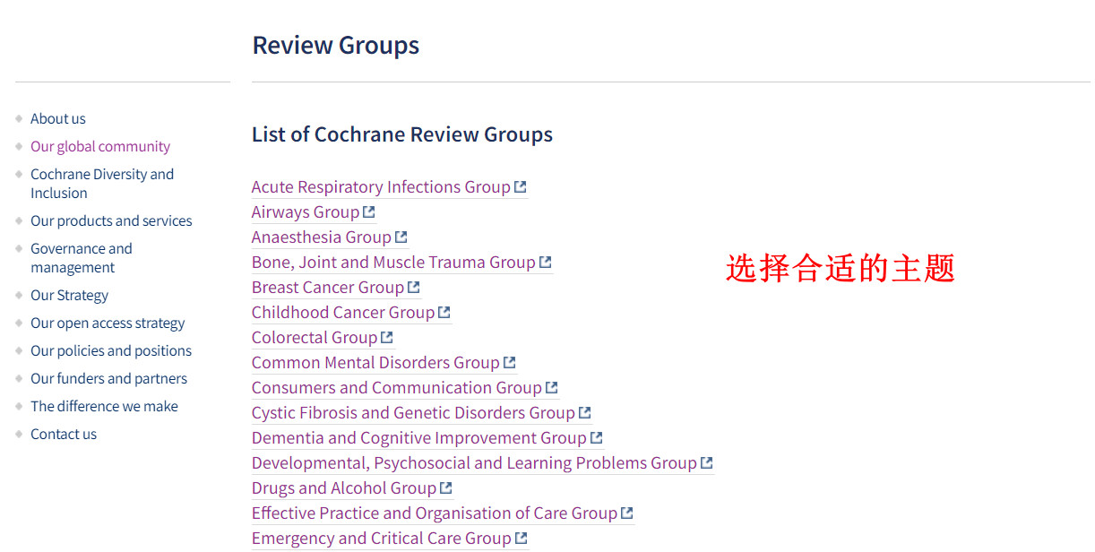Click external link icon beside Bone, Joint and Muscle Trauma
Viewport: 1095px width, 552px height.
(x=546, y=263)
